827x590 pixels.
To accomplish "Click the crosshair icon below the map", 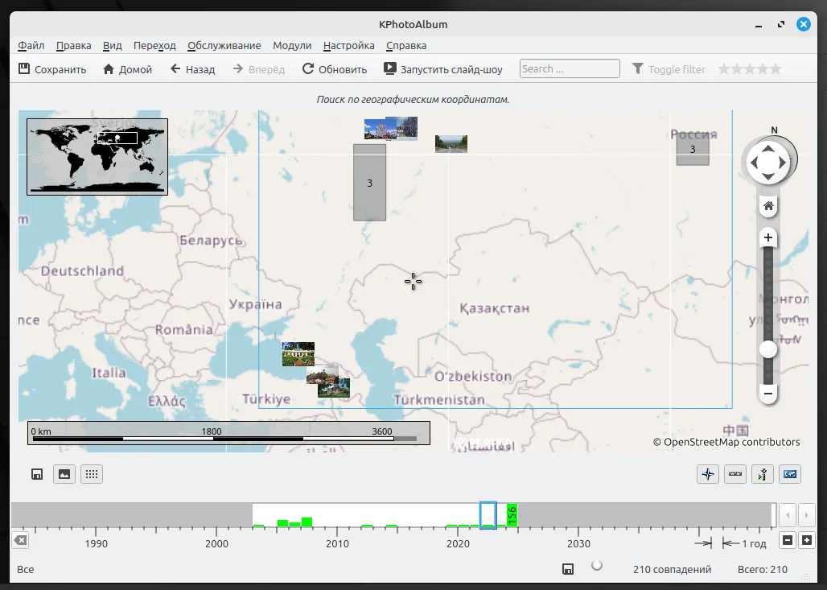I will [708, 474].
